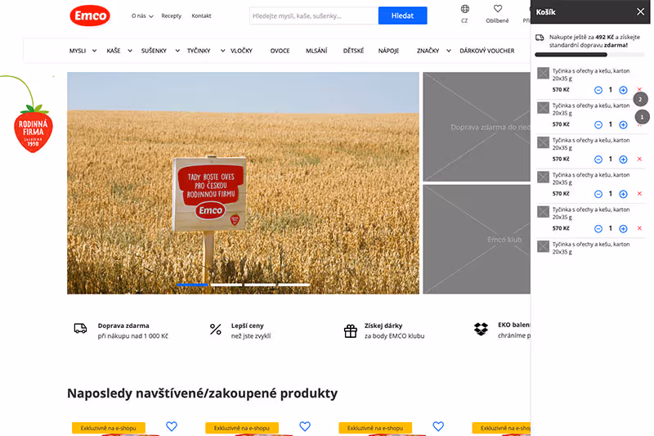Image resolution: width=654 pixels, height=436 pixels.
Task: Click the oat field hero banner image
Action: 243,183
